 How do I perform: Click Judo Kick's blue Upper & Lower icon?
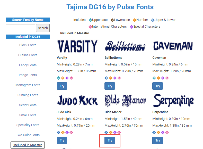(x=58, y=133)
